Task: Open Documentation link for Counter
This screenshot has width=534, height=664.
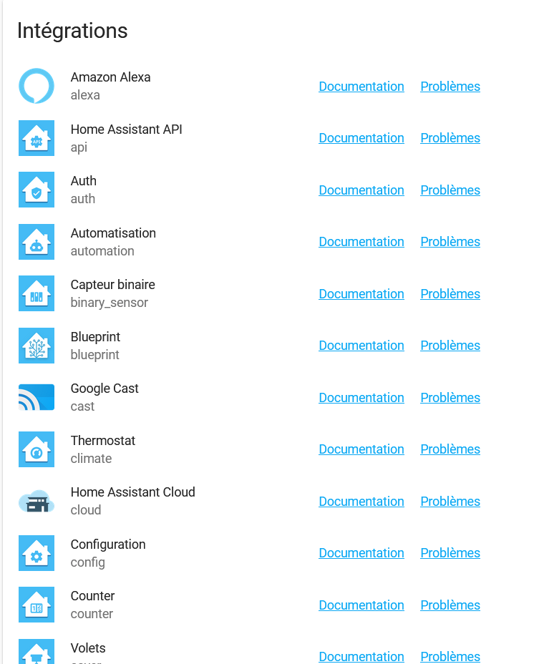Action: (x=361, y=605)
